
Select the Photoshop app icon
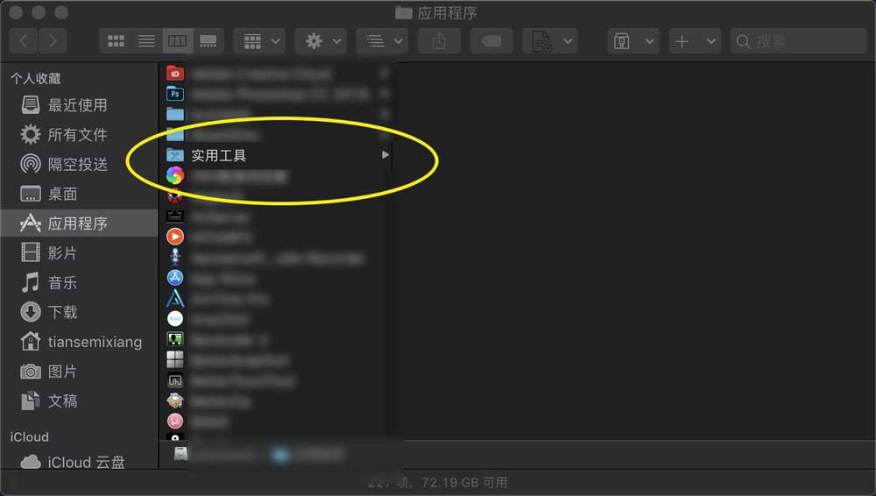175,94
